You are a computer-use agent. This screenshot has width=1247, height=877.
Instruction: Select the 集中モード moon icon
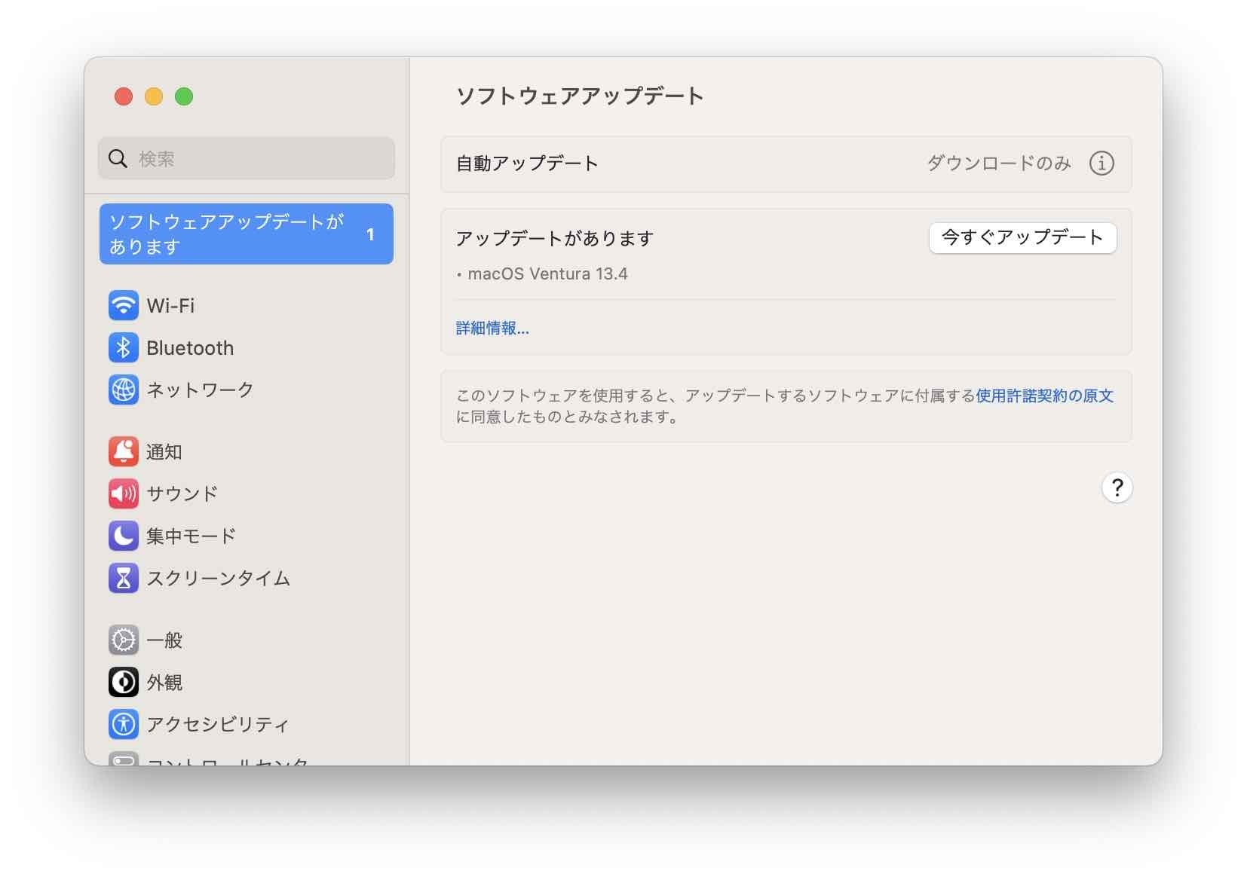tap(124, 536)
